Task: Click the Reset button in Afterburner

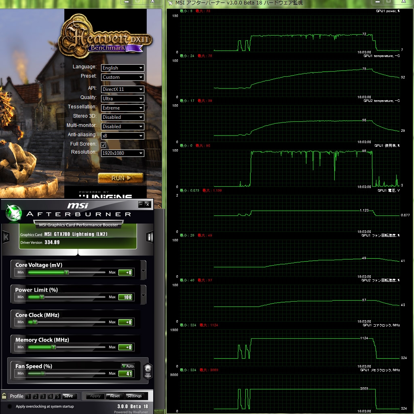Action: click(x=114, y=396)
